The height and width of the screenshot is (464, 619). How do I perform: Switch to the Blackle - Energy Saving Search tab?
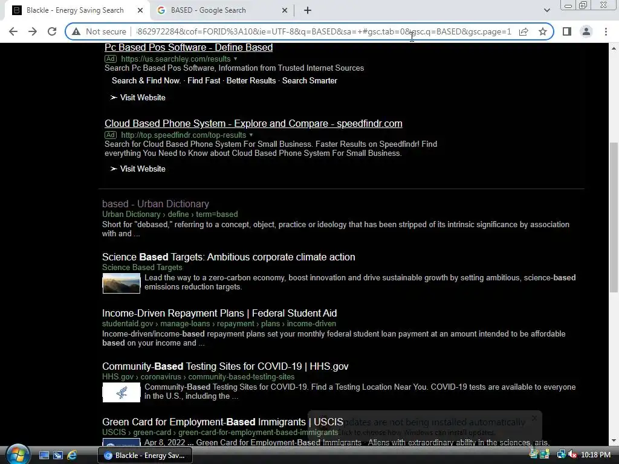(x=75, y=11)
